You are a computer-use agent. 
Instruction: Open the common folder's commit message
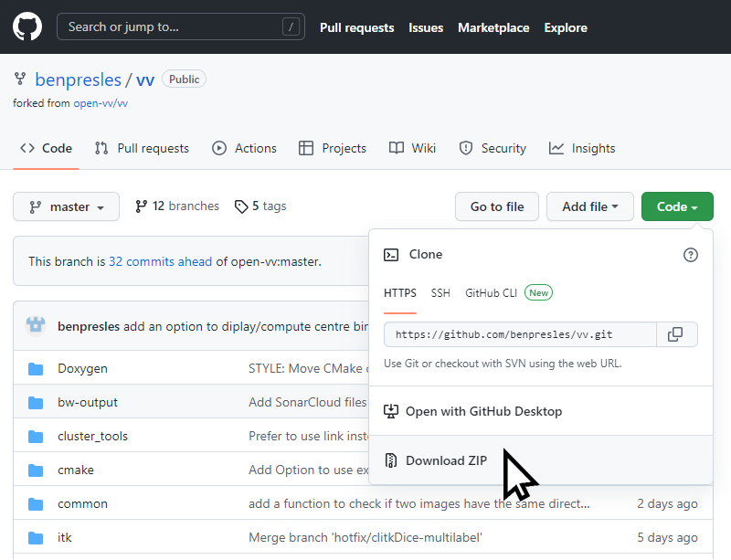(x=419, y=503)
